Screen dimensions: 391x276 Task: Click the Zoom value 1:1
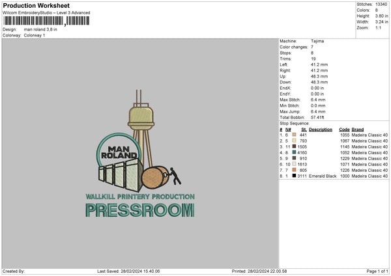[x=378, y=27]
